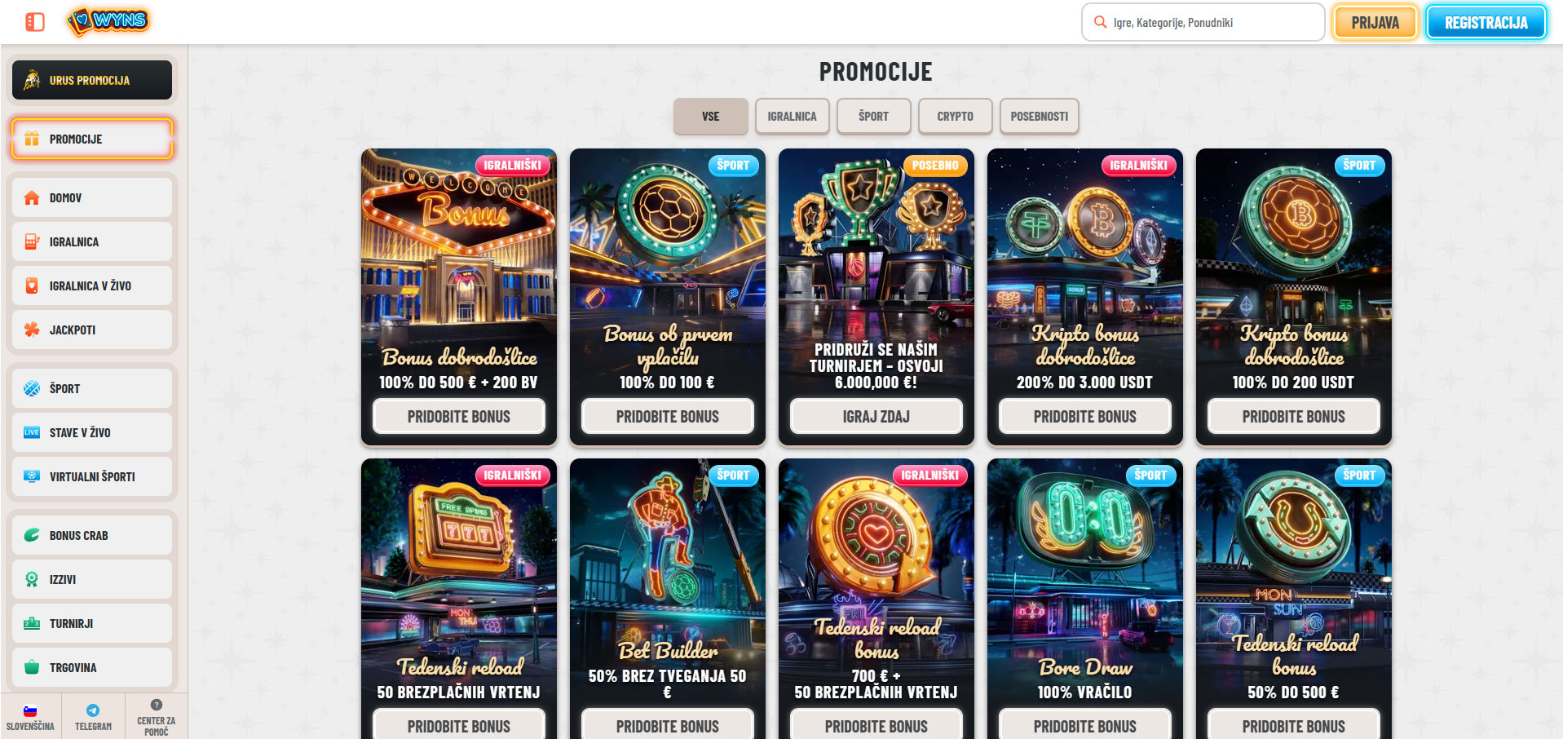Click Igraj zdaj on tournament card
The width and height of the screenshot is (1563, 739).
pos(876,417)
